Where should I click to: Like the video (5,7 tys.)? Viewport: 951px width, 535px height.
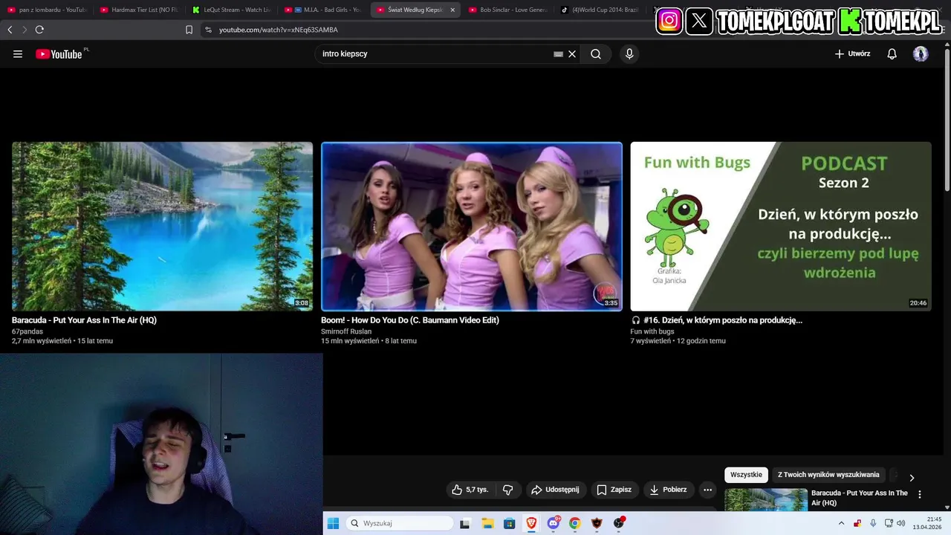coord(470,490)
